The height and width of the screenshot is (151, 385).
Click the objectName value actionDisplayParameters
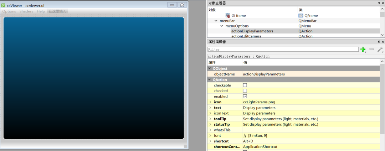264,74
